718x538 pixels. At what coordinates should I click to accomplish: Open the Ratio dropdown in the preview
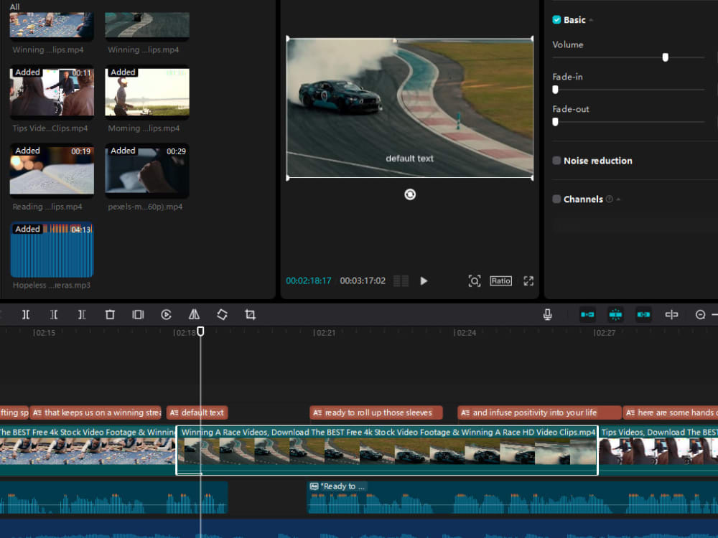pos(501,280)
